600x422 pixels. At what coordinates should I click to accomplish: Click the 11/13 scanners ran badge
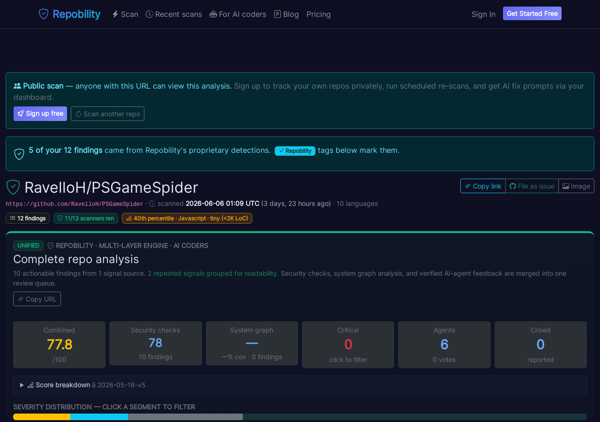click(x=86, y=218)
